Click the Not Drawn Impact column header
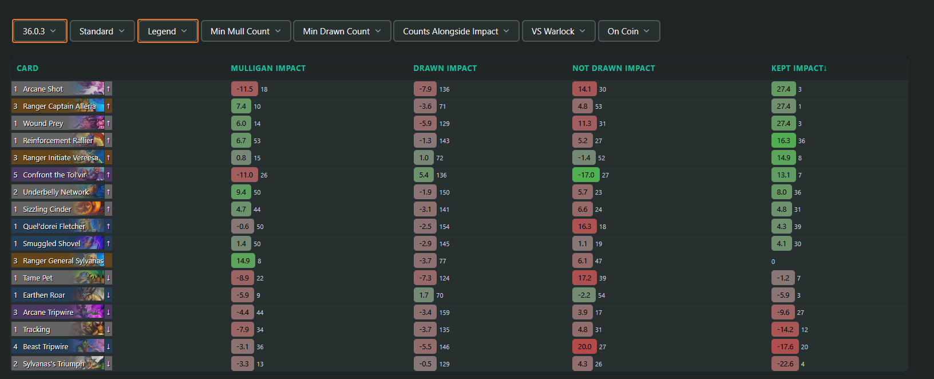This screenshot has height=379, width=934. coord(614,68)
